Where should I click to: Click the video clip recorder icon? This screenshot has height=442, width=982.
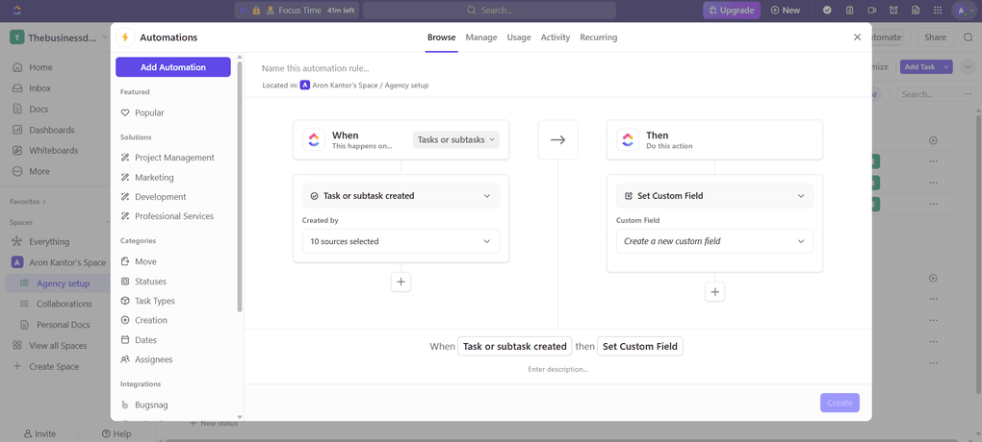pyautogui.click(x=872, y=10)
